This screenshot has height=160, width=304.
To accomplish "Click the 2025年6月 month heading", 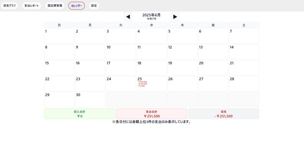I will (x=151, y=15).
